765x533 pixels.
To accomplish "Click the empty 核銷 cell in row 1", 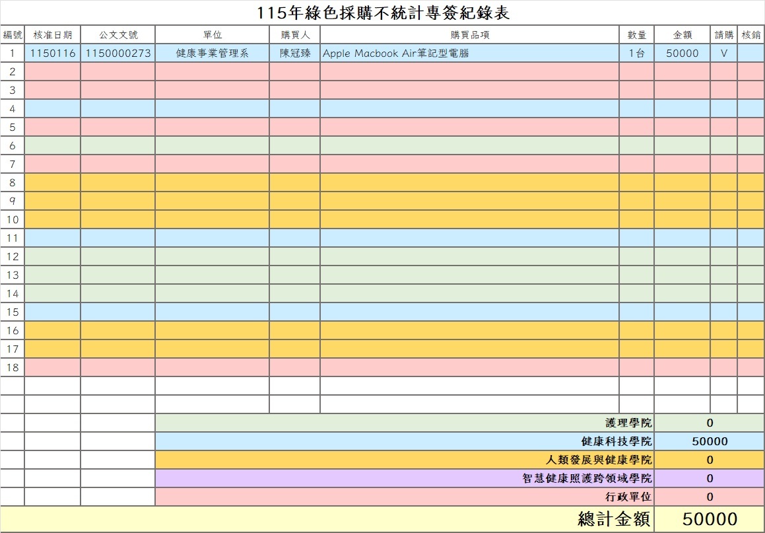I will tap(750, 53).
